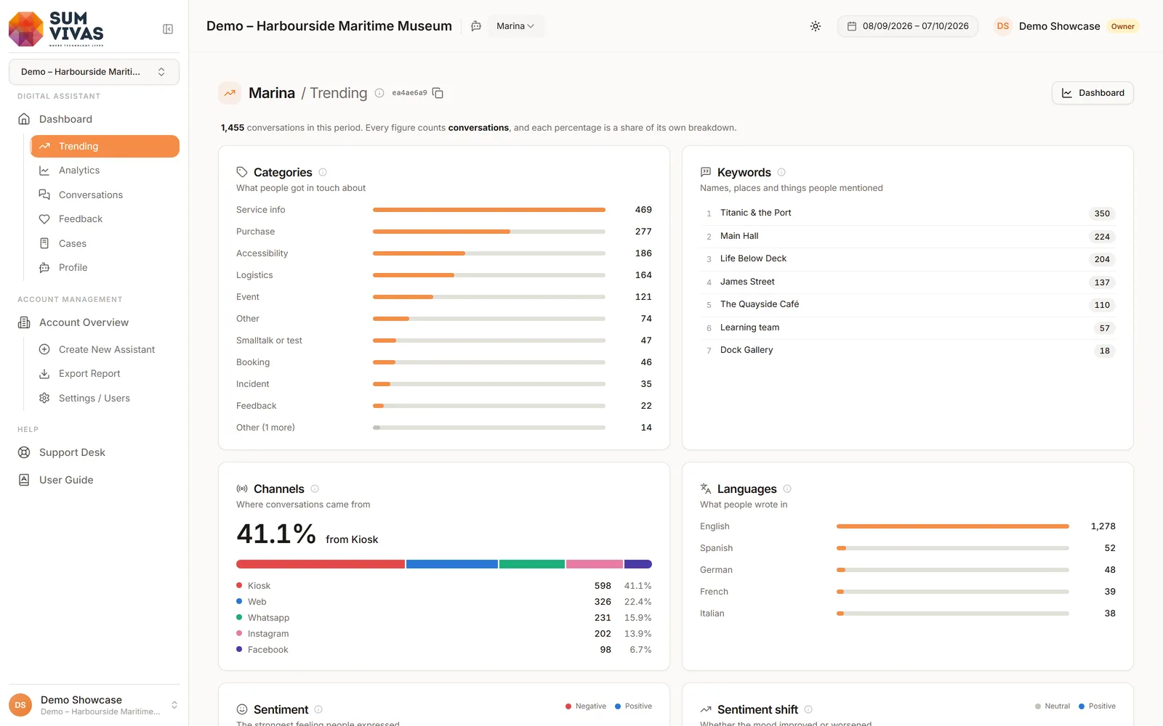Viewport: 1163px width, 726px height.
Task: Open info tooltip beside Keywords heading
Action: (x=781, y=172)
